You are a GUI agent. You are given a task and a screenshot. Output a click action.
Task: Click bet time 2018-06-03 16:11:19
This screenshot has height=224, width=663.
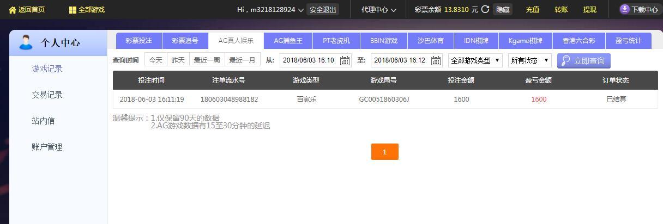(152, 99)
